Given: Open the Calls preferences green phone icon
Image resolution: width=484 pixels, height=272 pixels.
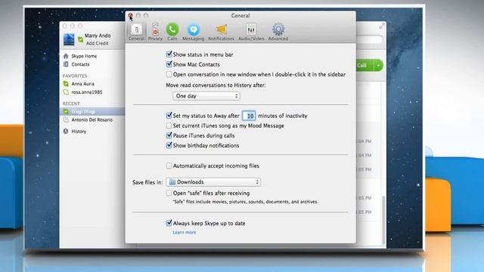Looking at the screenshot, I should [172, 29].
